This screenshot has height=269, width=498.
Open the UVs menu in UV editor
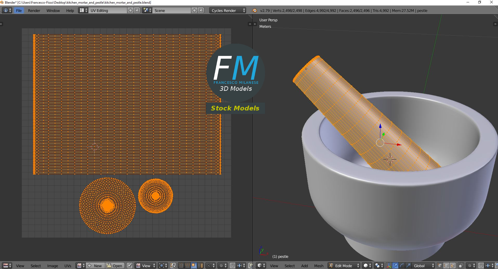pyautogui.click(x=68, y=266)
